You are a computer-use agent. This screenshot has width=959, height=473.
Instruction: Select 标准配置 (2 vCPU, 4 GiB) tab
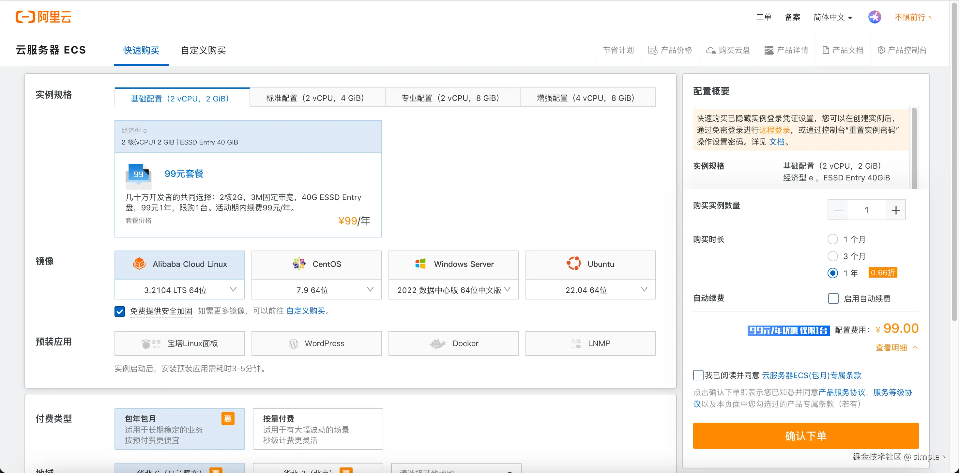pos(317,98)
